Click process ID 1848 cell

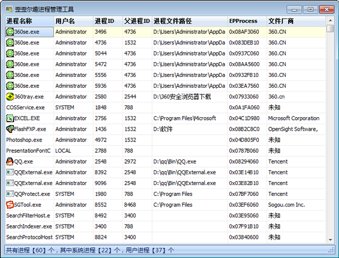click(101, 107)
